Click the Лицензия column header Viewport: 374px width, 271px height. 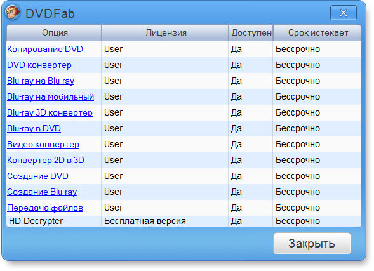[x=165, y=32]
